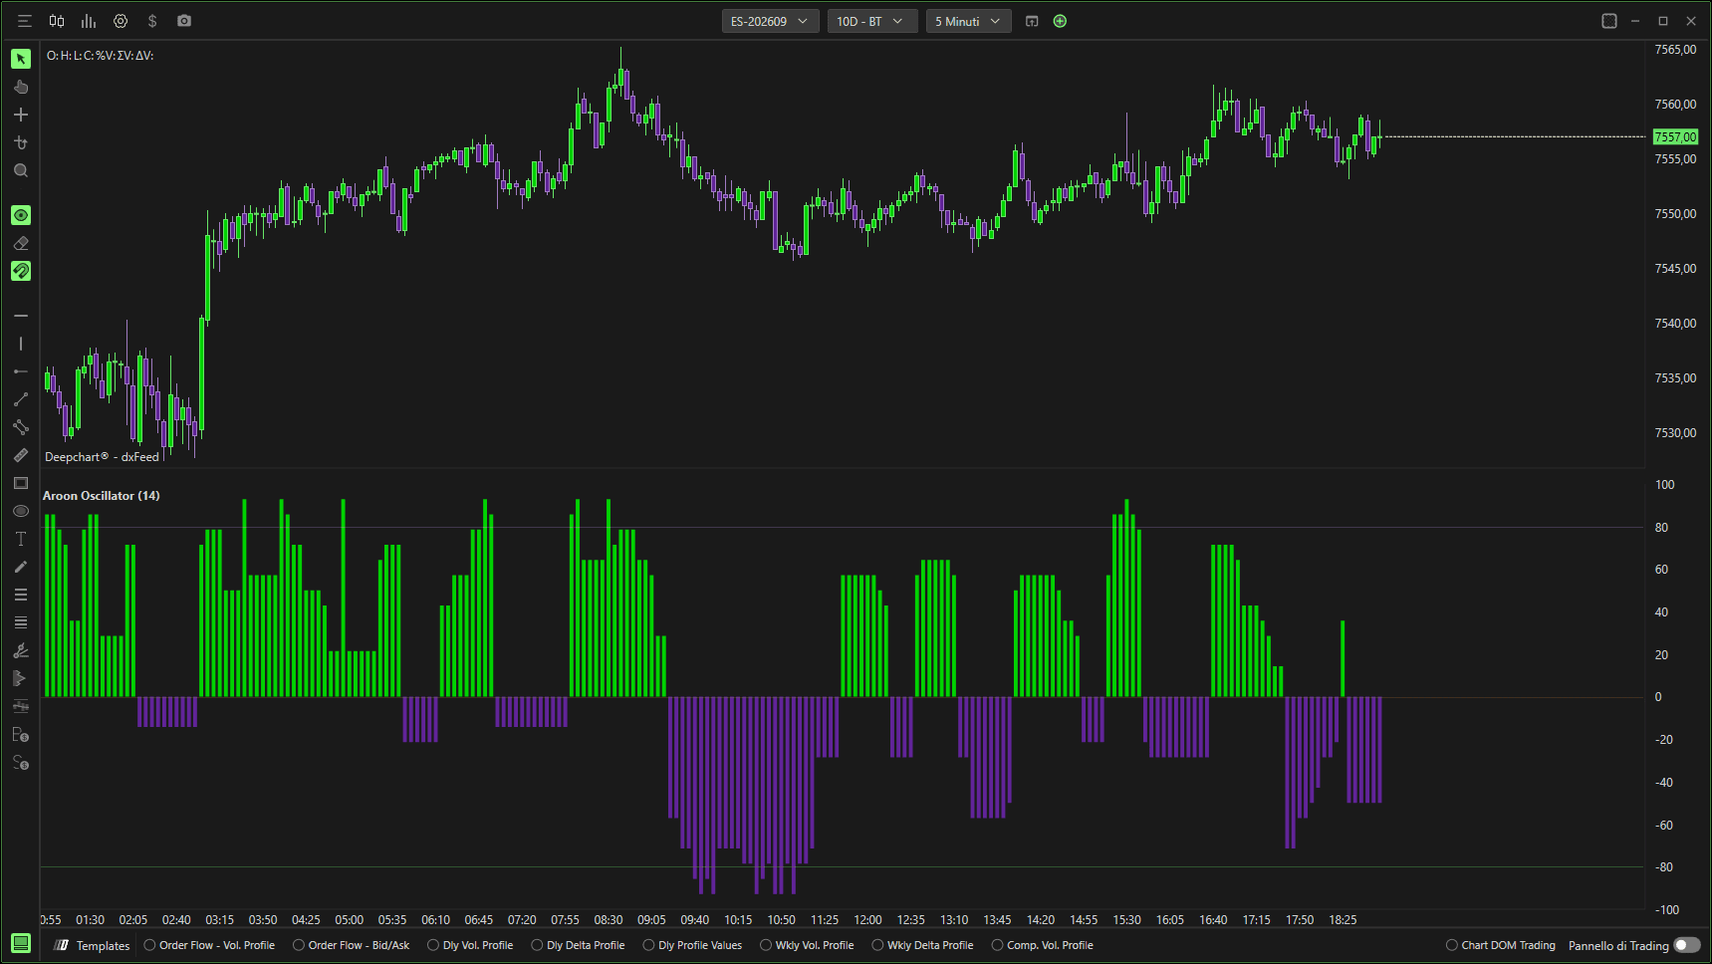The image size is (1712, 964).
Task: Enable Order Flow - Bid/Ask template
Action: (x=352, y=945)
